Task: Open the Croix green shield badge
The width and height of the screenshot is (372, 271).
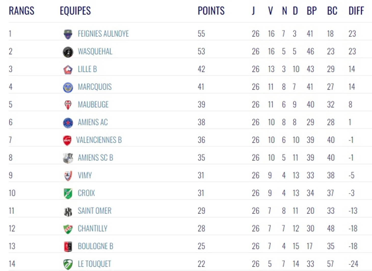Action: (x=68, y=194)
